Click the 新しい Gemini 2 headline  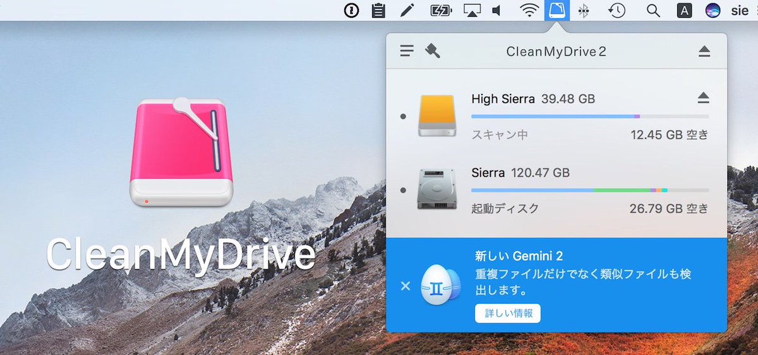519,256
